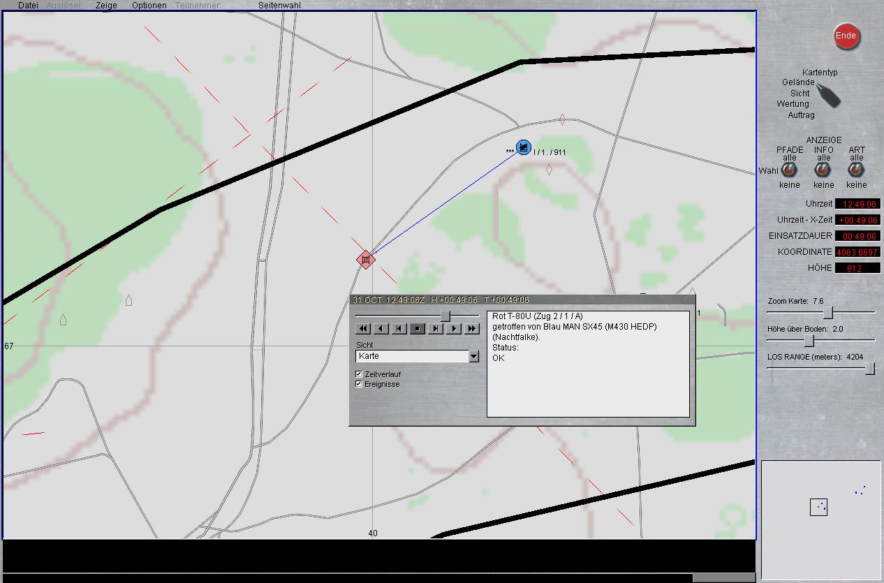The height and width of the screenshot is (583, 884).
Task: Select the red T-80U diamond unit marker
Action: tap(366, 260)
